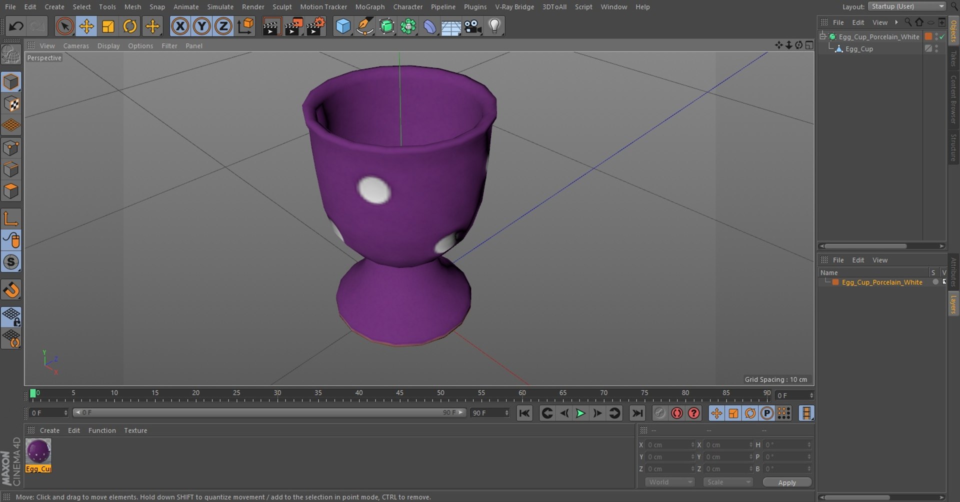960x502 pixels.
Task: Toggle X axis lock
Action: pos(180,26)
